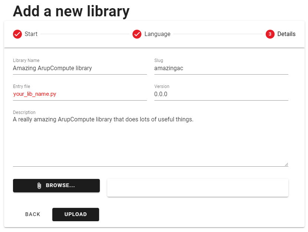Click the Upload button
Image resolution: width=308 pixels, height=232 pixels.
[x=76, y=214]
